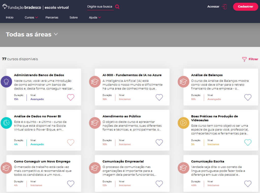
Task: Click the Acessar link
Action: coord(213,7)
